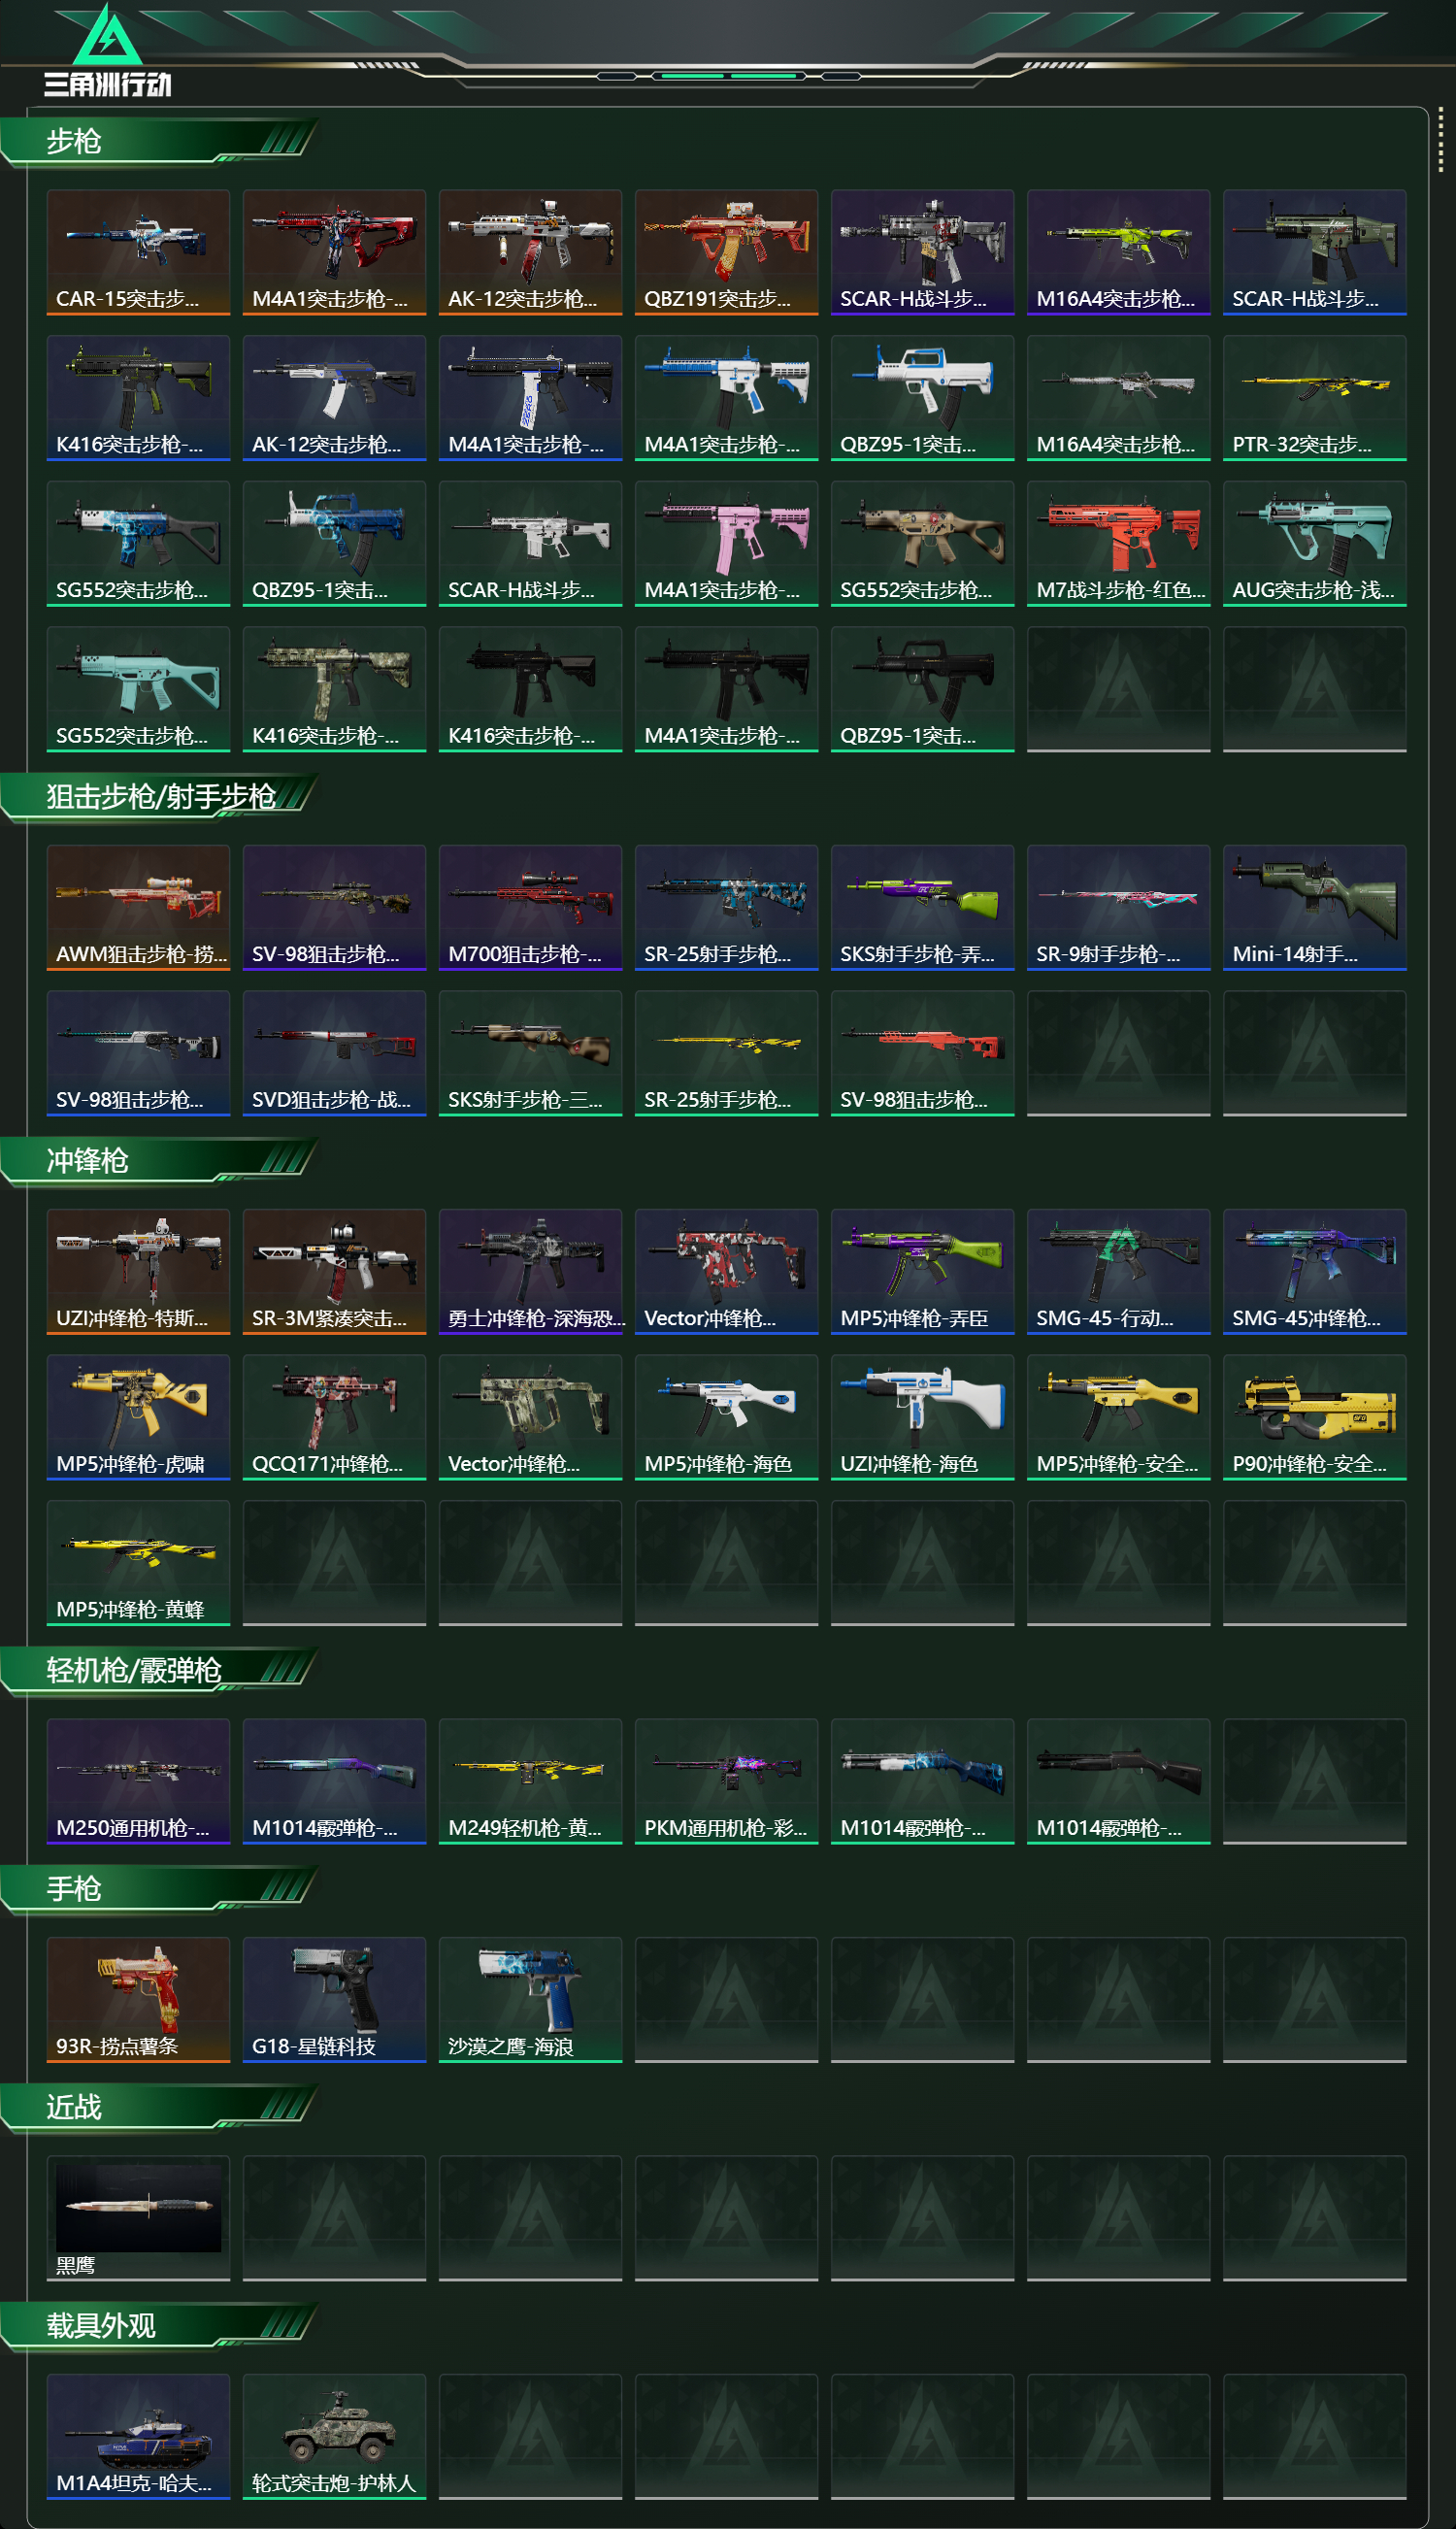The image size is (1456, 2529).
Task: Click the PKM通用机枪 colorful skin card
Action: [x=726, y=1781]
